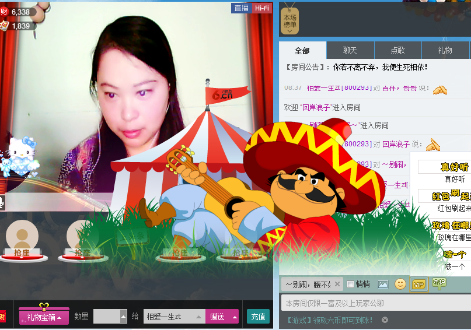The width and height of the screenshot is (471, 330).
Task: Click the 财 wealth icon showing 6,338
Action: (x=4, y=12)
